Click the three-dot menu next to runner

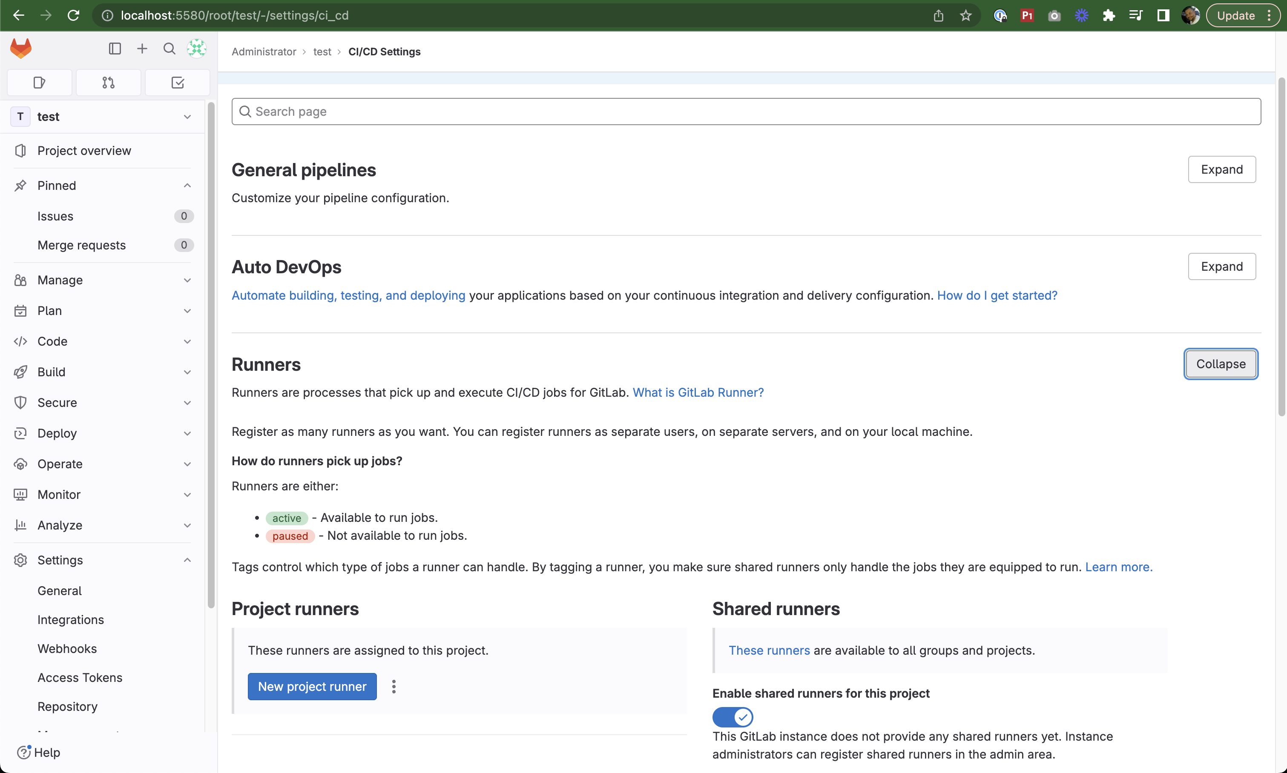point(394,687)
